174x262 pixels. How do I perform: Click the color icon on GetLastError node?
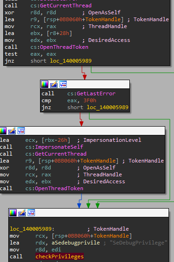coord(45,84)
